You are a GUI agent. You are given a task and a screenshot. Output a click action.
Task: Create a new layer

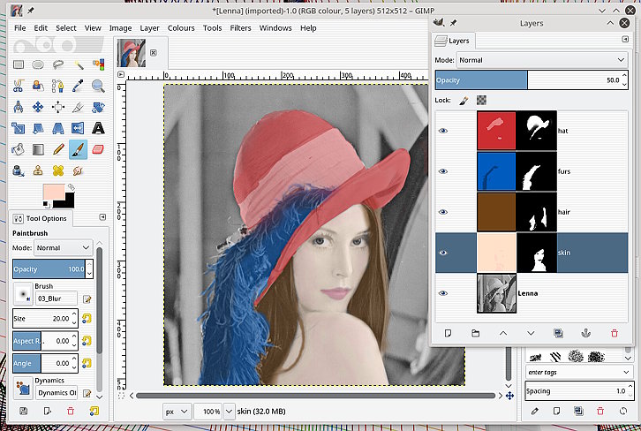448,333
